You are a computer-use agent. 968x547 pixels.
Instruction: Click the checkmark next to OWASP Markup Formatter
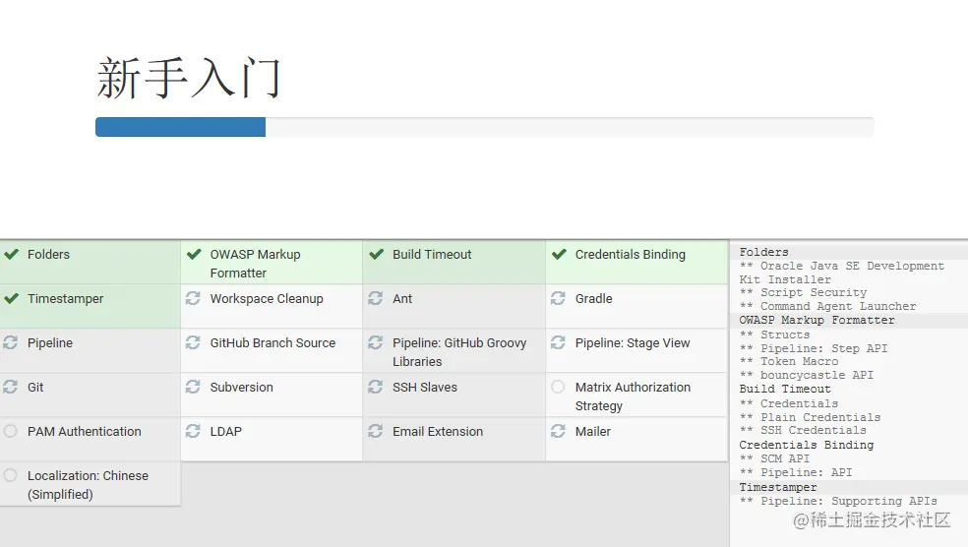(x=194, y=255)
